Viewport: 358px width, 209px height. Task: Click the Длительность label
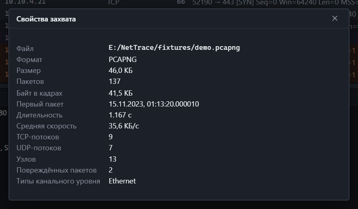click(x=39, y=115)
